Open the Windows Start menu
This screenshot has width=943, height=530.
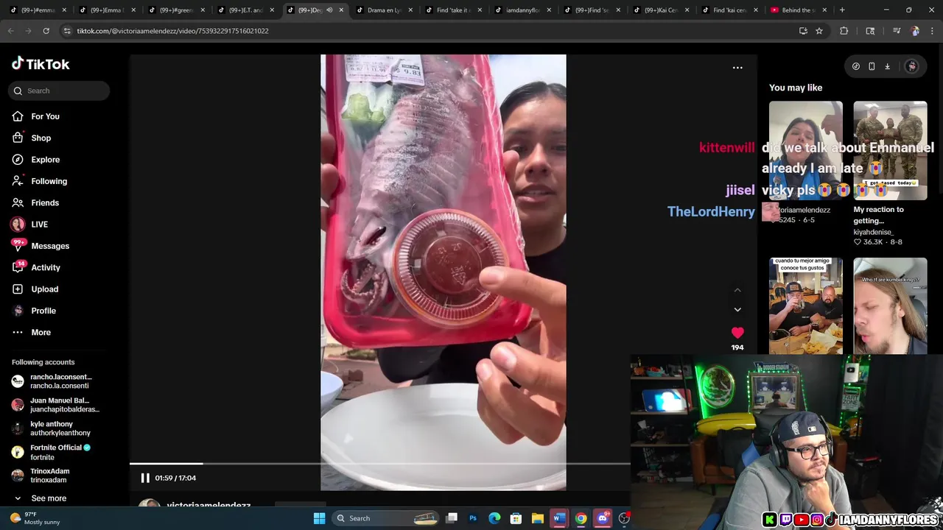tap(319, 518)
